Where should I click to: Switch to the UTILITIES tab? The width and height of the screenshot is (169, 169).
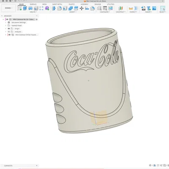tap(111, 4)
